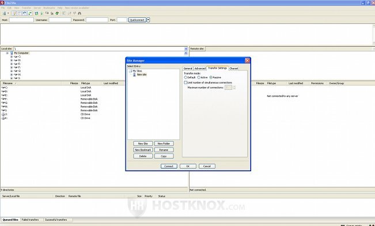Sort remote list by Permissions column header
Image resolution: width=375 pixels, height=226 pixels.
tap(317, 84)
